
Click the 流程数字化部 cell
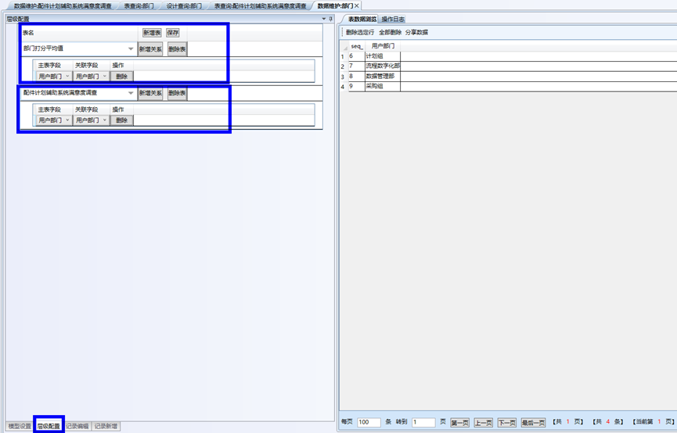pyautogui.click(x=383, y=66)
